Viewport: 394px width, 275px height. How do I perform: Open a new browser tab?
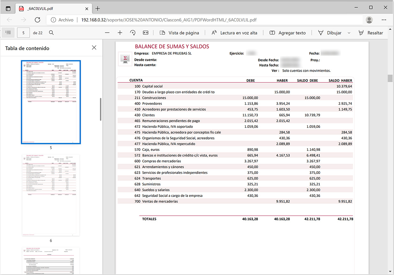click(x=98, y=8)
